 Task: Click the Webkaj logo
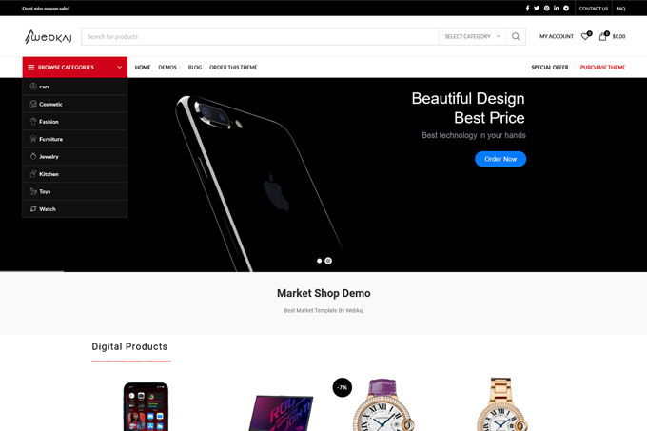coord(48,37)
